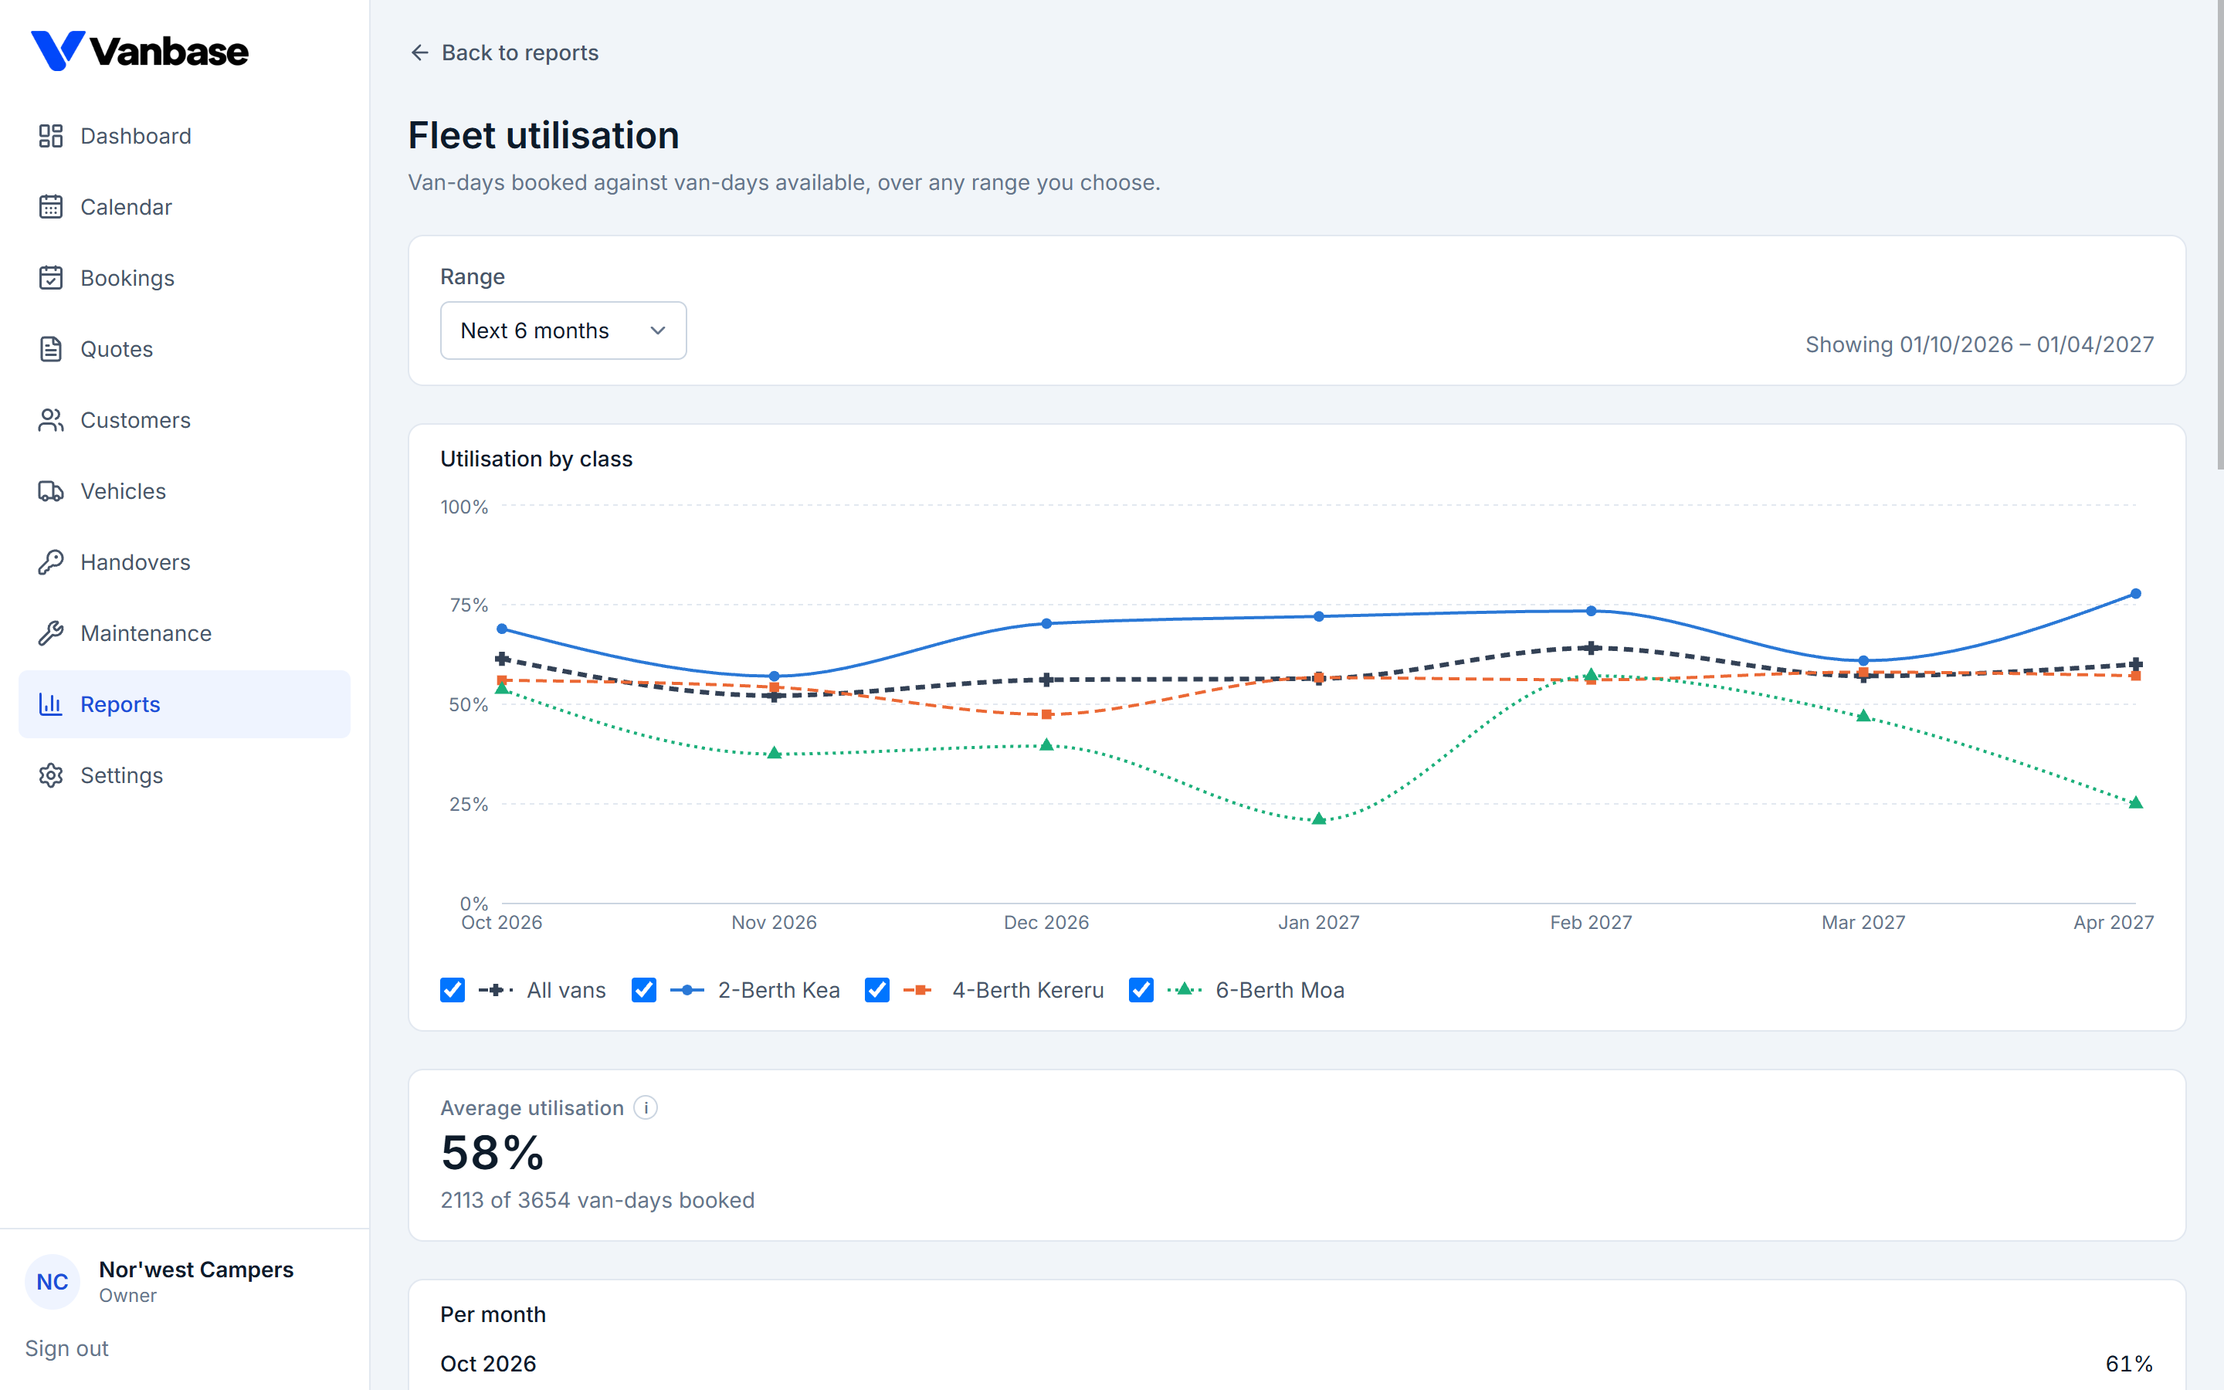
Task: Click the Vehicles truck icon
Action: pyautogui.click(x=50, y=491)
